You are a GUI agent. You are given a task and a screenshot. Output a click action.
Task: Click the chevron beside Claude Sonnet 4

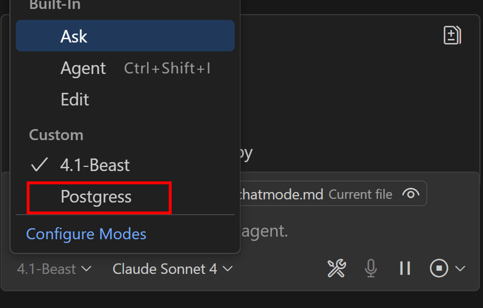click(227, 269)
